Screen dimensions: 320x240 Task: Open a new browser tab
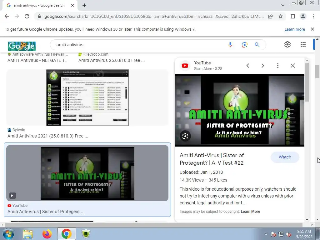84,5
